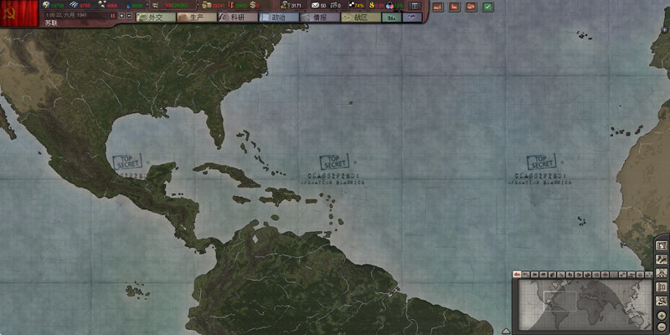Click the fuel canister icon
Image resolution: width=670 pixels, height=335 pixels.
[x=231, y=5]
